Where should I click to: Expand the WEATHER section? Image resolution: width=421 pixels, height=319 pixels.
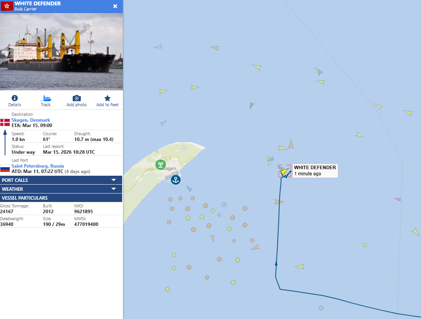click(61, 189)
